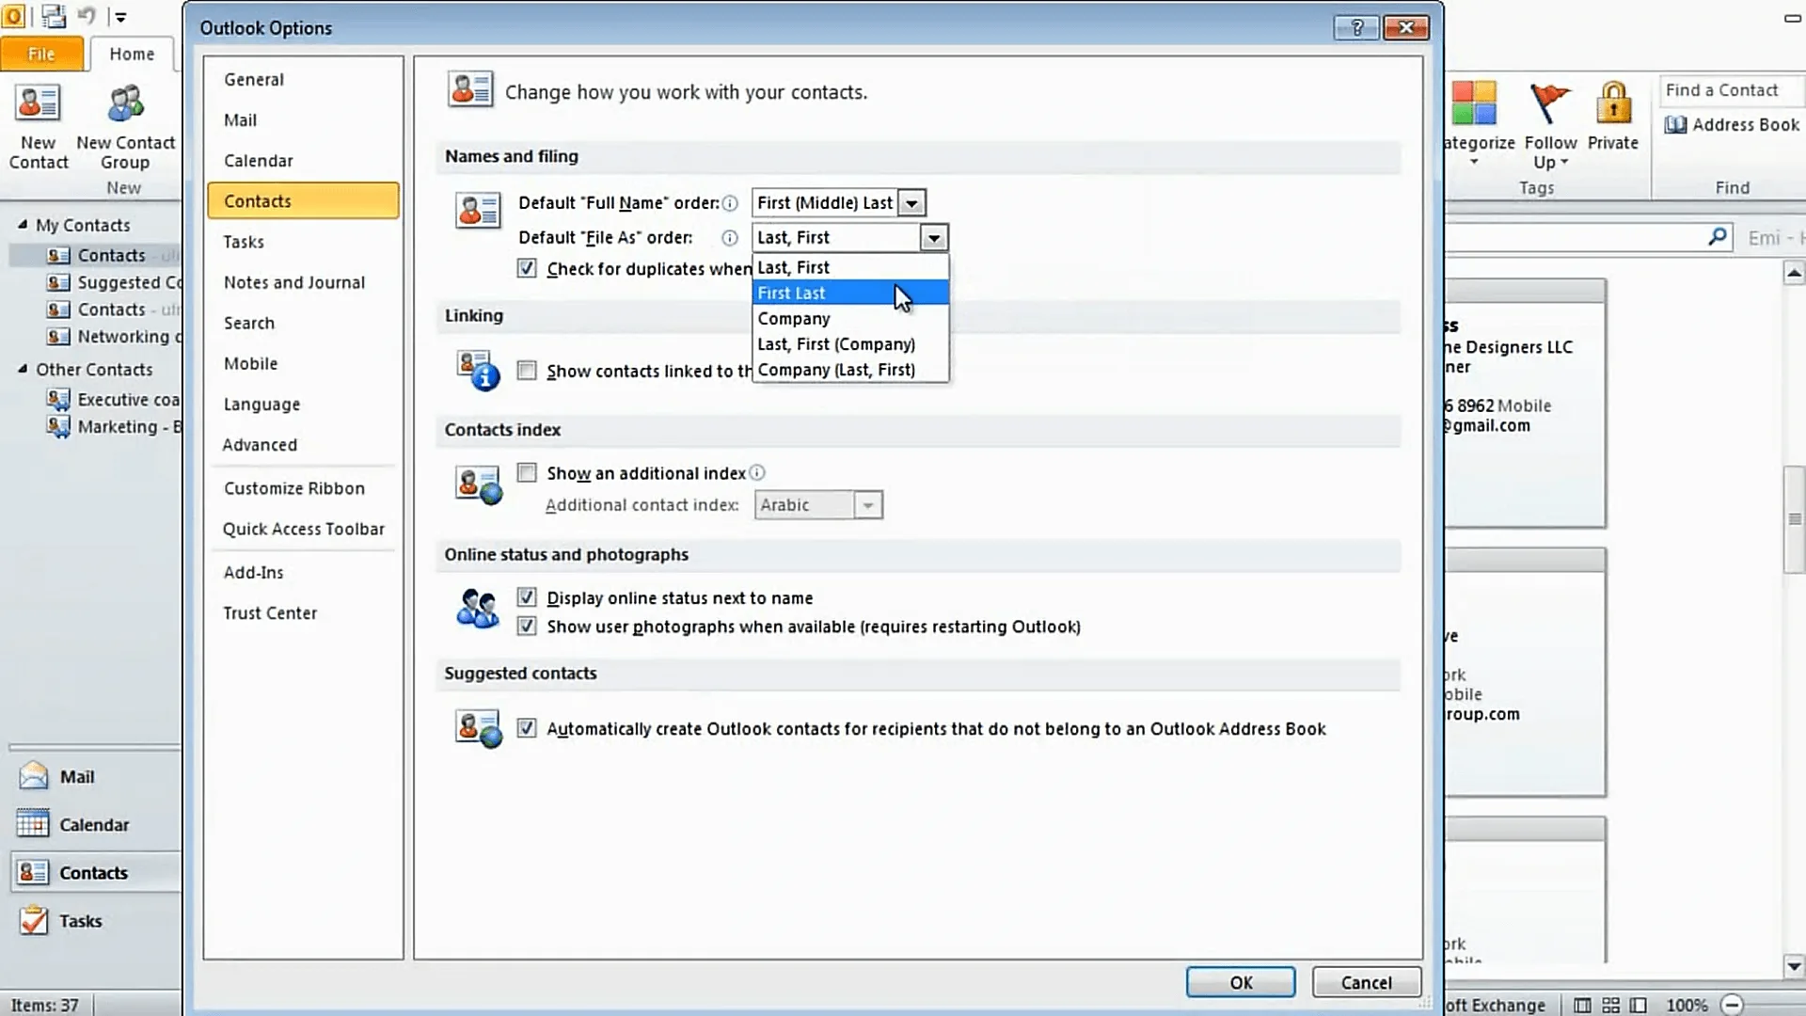Open the Trust Center options category
This screenshot has height=1016, width=1806.
[303, 613]
